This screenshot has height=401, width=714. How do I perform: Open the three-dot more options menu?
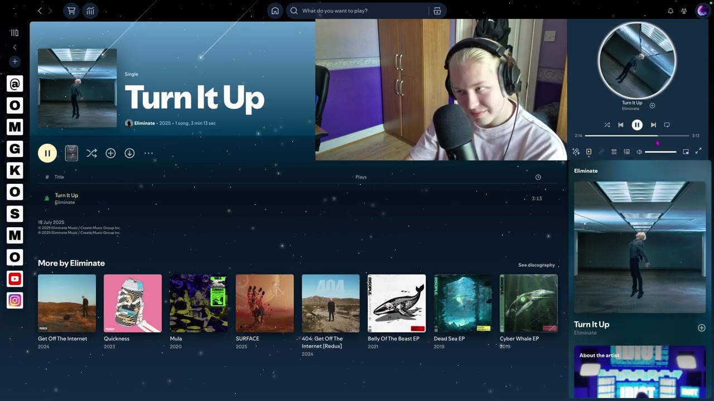coord(148,153)
